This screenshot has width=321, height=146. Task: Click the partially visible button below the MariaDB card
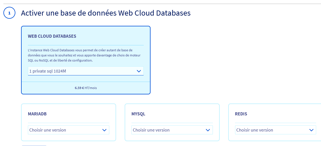(x=34, y=145)
